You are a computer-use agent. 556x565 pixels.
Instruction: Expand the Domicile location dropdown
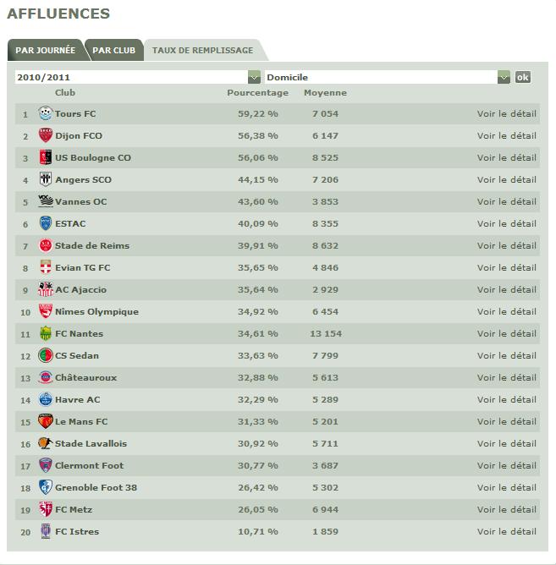pos(504,77)
